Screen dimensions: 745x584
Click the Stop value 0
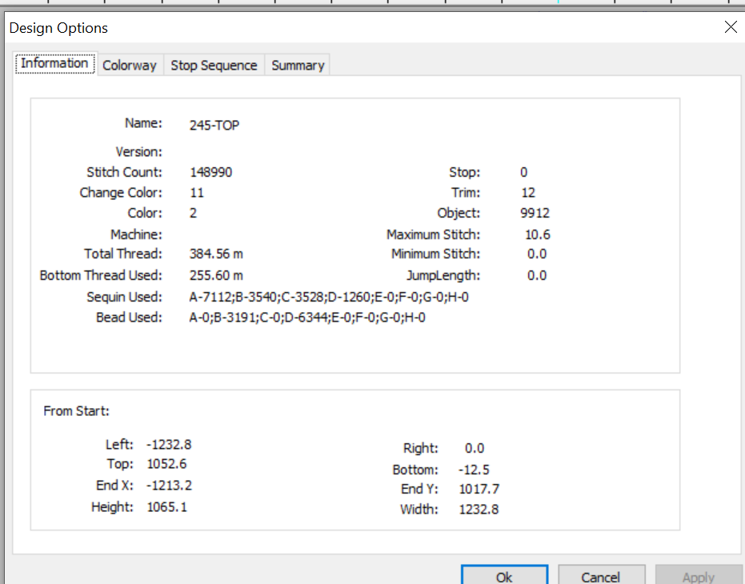coord(523,172)
